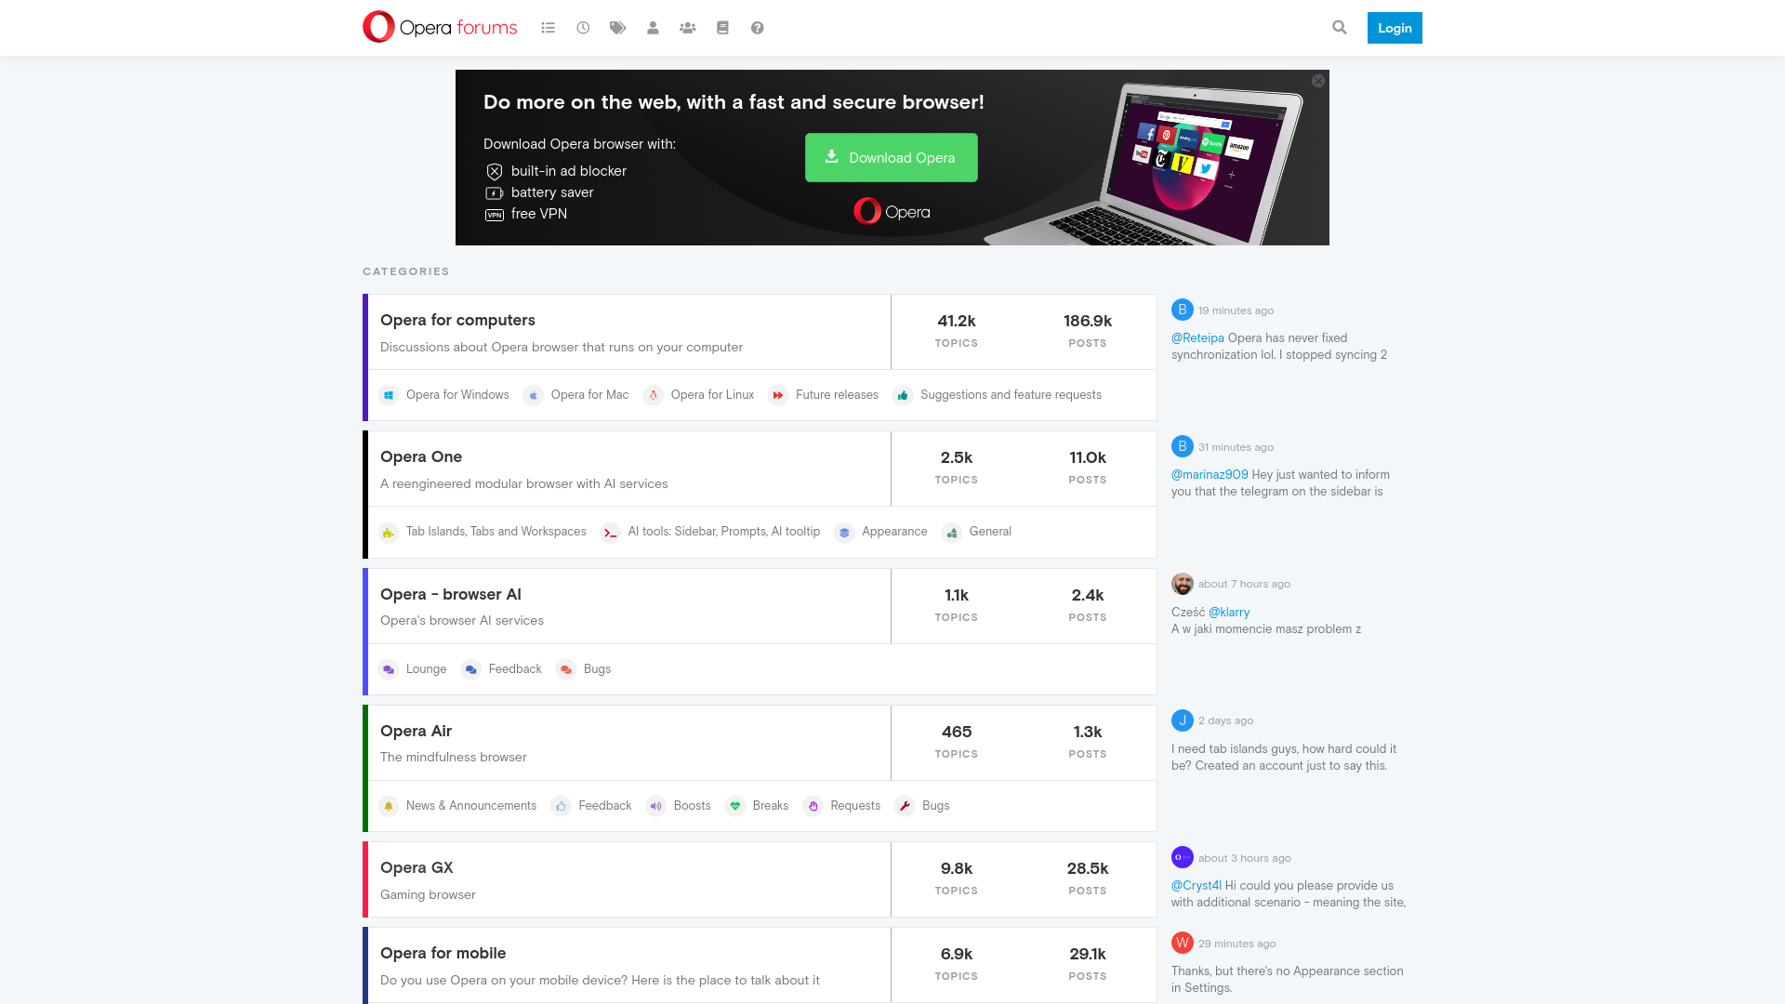This screenshot has height=1004, width=1785.
Task: Click the Opera forums logo
Action: click(440, 27)
